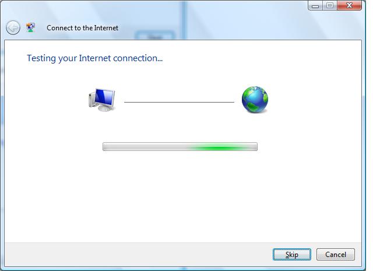The width and height of the screenshot is (373, 271).
Task: Click the connection test progress bar
Action: click(x=180, y=146)
